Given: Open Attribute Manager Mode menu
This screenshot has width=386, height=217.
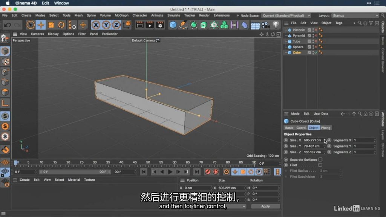Looking at the screenshot, I should pyautogui.click(x=295, y=114).
